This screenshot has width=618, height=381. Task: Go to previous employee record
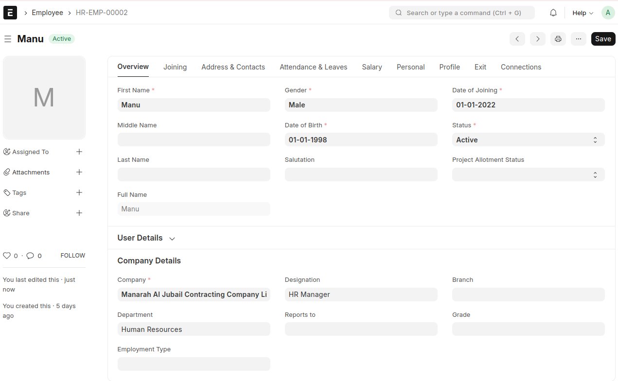517,39
